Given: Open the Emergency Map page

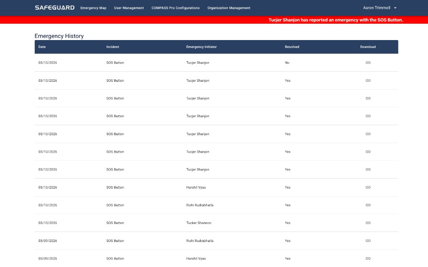Looking at the screenshot, I should (93, 8).
